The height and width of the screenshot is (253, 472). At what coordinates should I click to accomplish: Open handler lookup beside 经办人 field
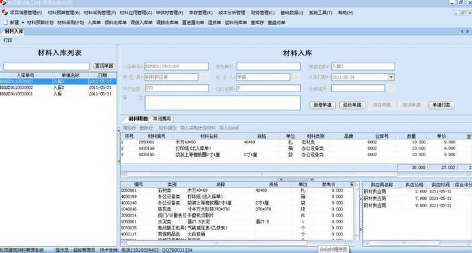tap(297, 77)
